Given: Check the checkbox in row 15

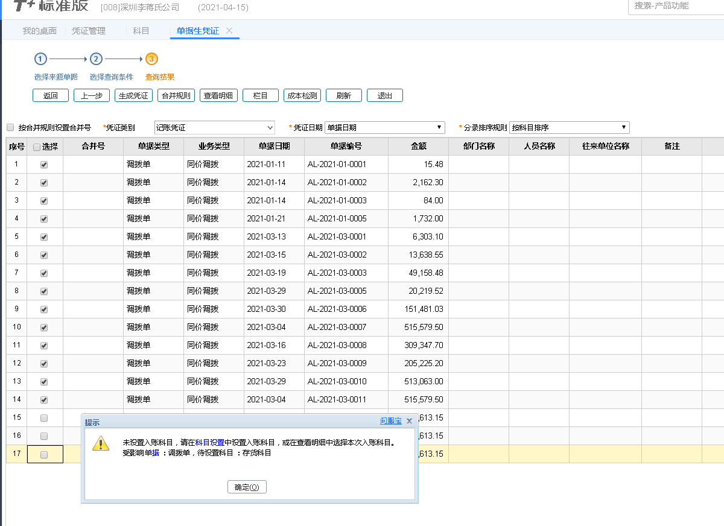Looking at the screenshot, I should click(44, 418).
